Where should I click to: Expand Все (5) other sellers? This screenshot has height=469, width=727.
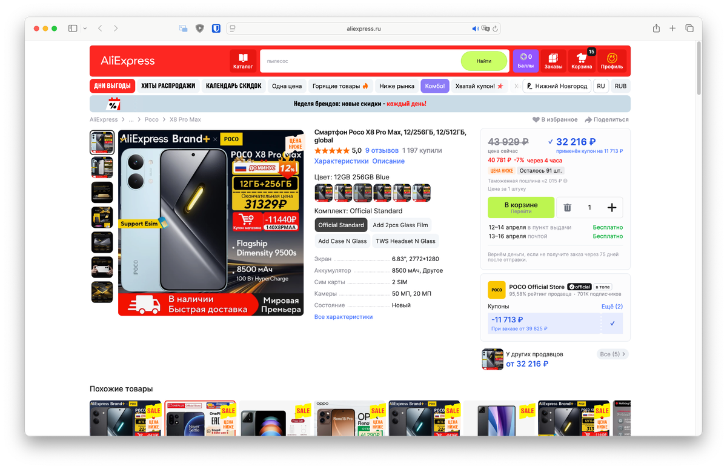(612, 354)
